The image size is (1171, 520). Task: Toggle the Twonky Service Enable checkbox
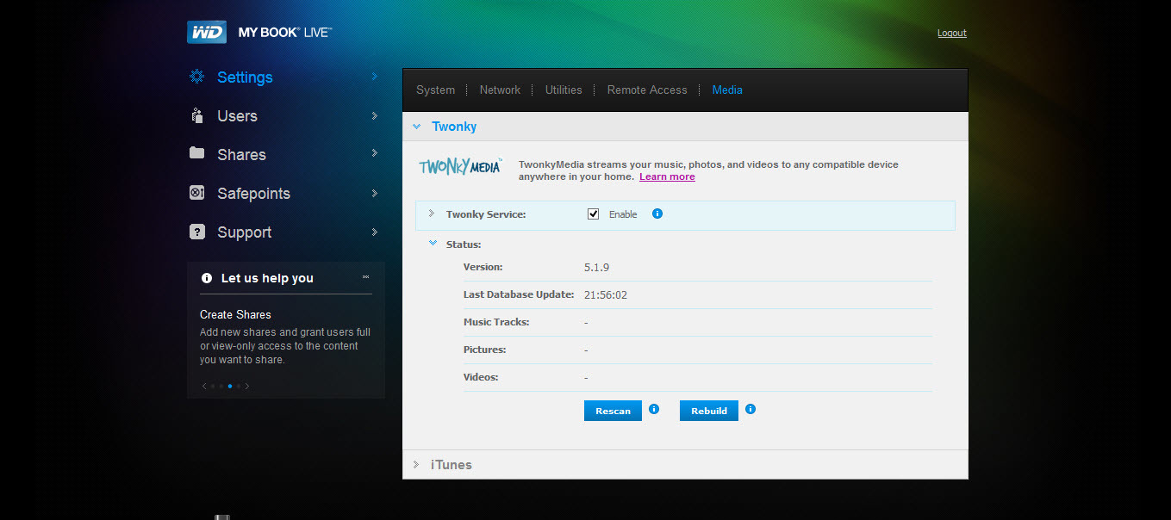click(x=593, y=214)
